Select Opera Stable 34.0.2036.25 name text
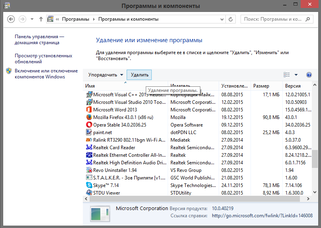Viewport: 321px width, 228px height. [120, 125]
